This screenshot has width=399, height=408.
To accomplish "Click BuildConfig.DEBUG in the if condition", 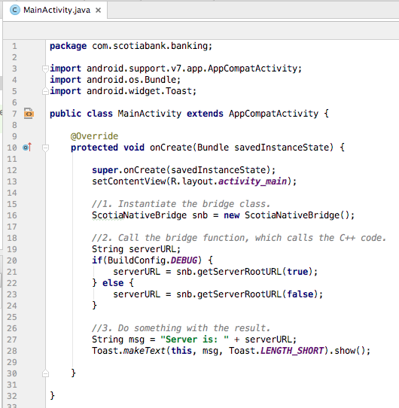I will tap(152, 260).
